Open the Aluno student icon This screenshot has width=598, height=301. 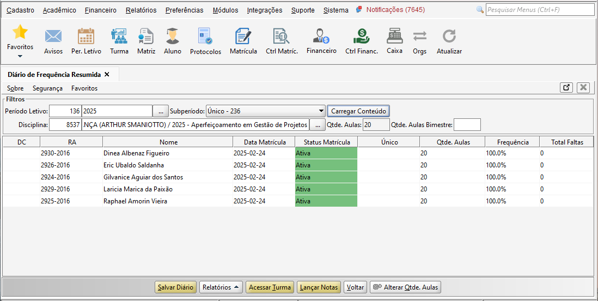tap(173, 37)
